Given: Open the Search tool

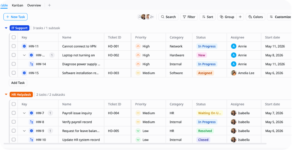Looking at the screenshot, I should [169, 17].
